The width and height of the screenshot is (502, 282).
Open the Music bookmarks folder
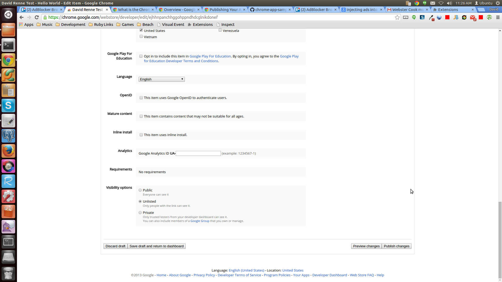45,25
